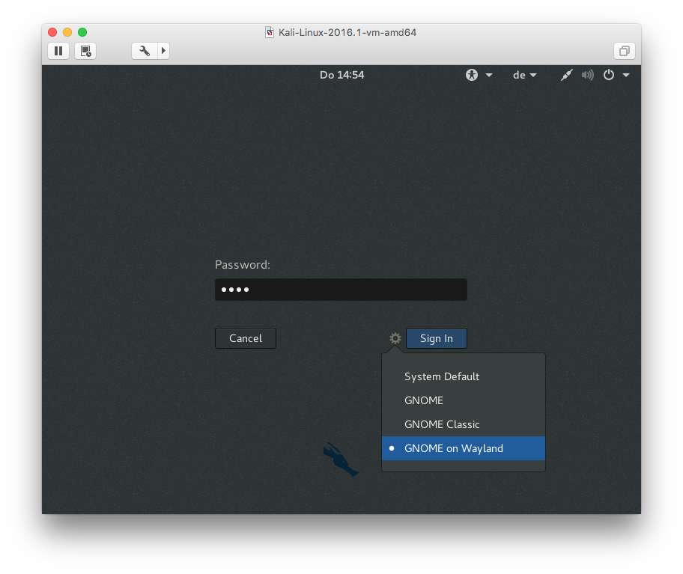Click the network connection status icon
683x574 pixels.
[567, 75]
